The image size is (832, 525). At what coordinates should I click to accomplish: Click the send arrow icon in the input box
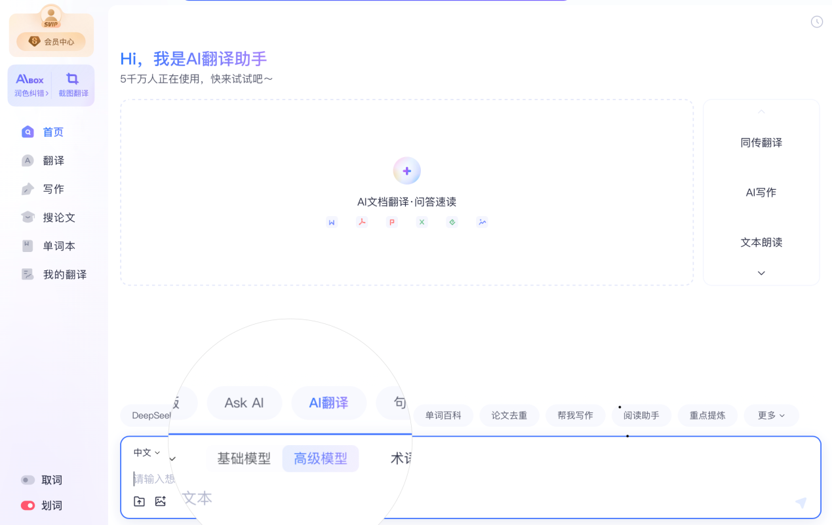(801, 503)
